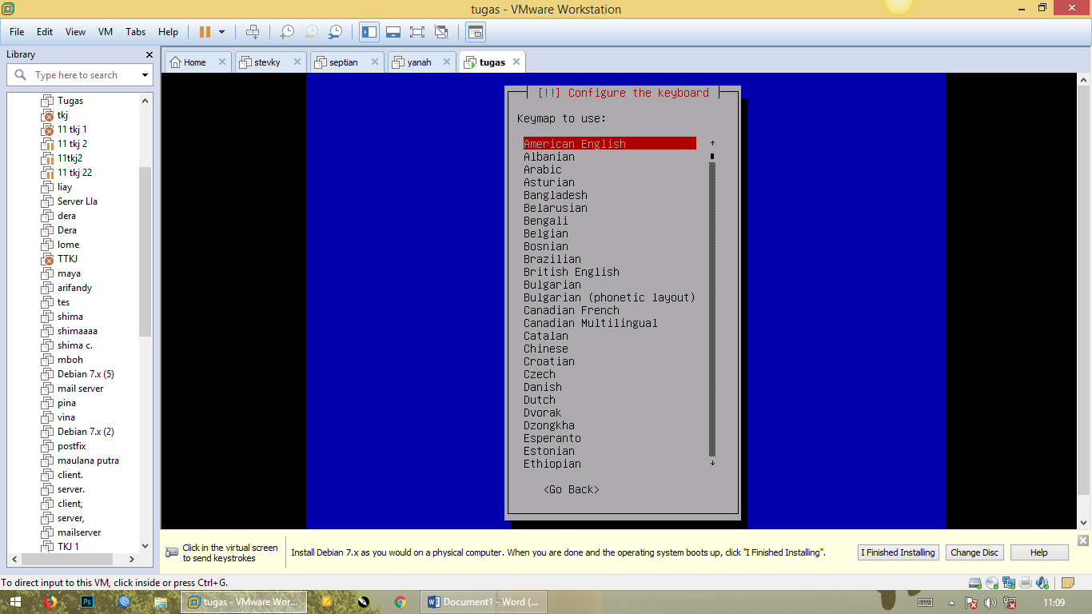Open the Library search field dropdown arrow
The image size is (1092, 614).
(145, 74)
